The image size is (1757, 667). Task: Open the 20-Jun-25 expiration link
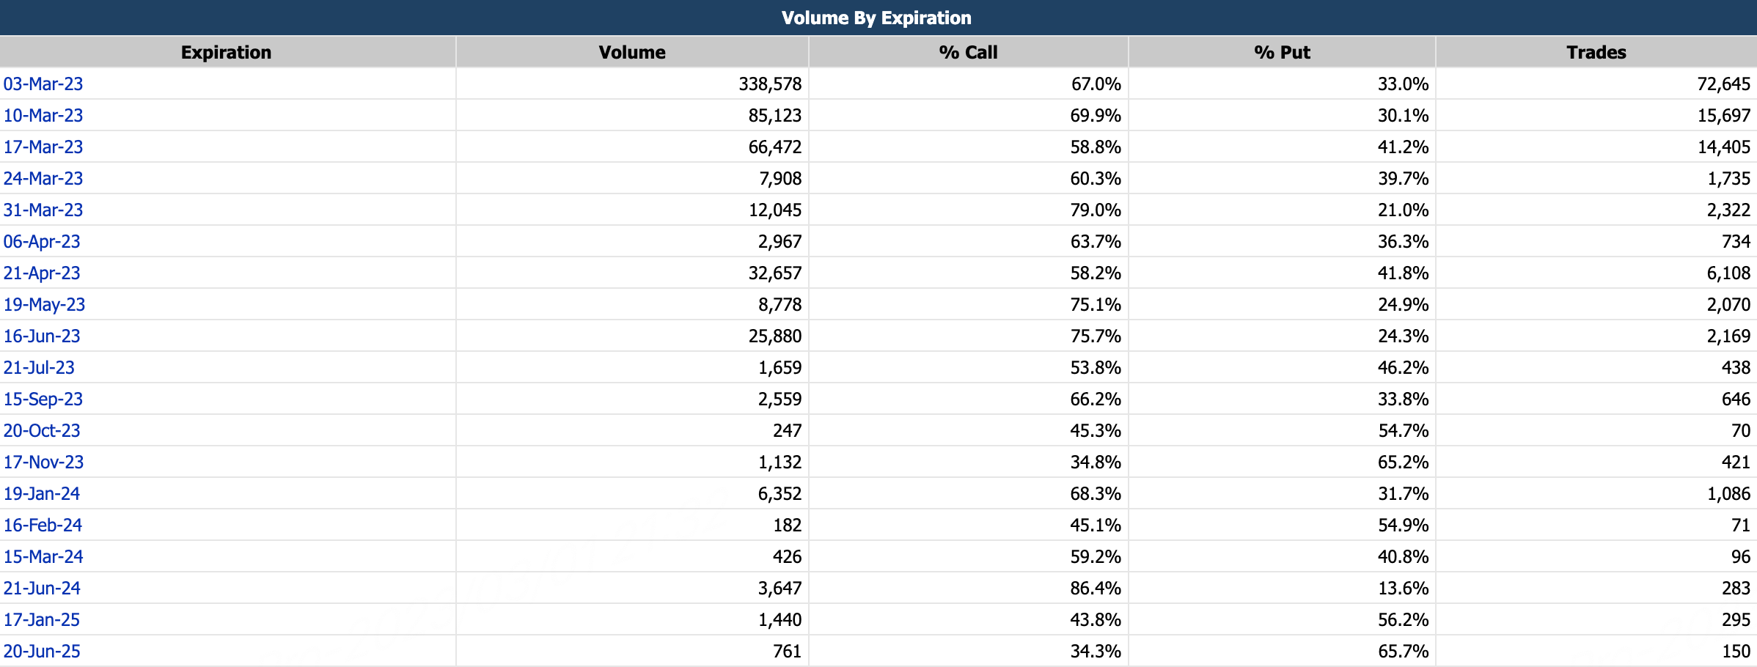[42, 652]
